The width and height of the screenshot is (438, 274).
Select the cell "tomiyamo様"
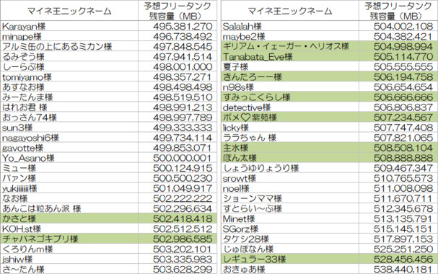[x=69, y=77]
